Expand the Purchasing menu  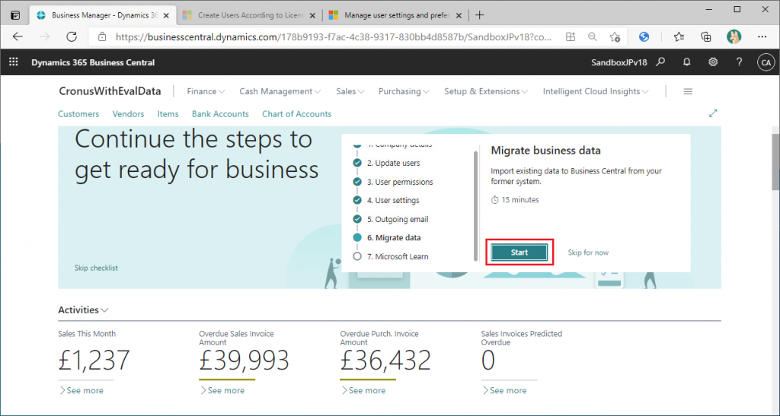[404, 91]
